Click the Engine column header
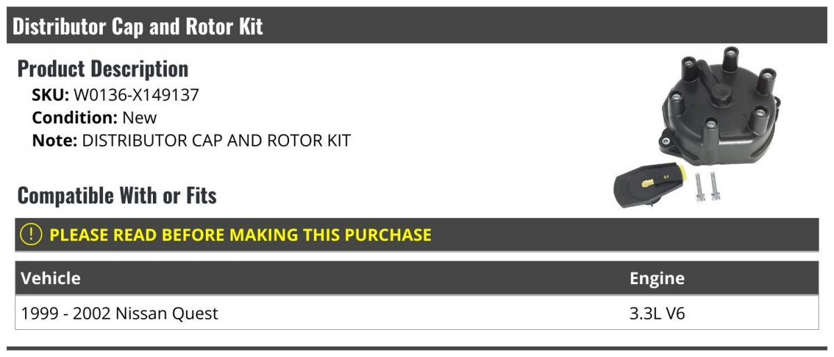Screen dimensions: 834x357 pos(657,279)
